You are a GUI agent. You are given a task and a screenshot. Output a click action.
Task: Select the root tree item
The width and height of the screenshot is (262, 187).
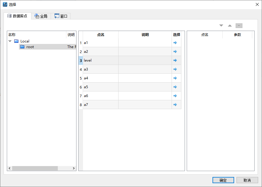(x=48, y=47)
